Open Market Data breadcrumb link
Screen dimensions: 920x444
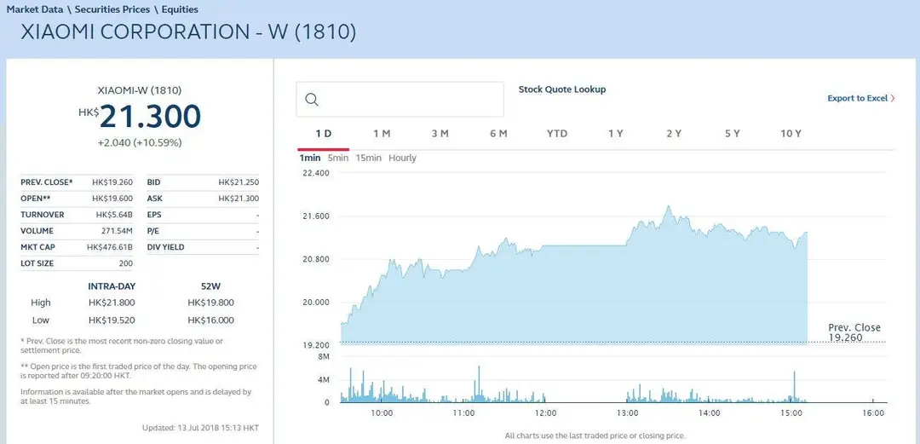point(35,9)
